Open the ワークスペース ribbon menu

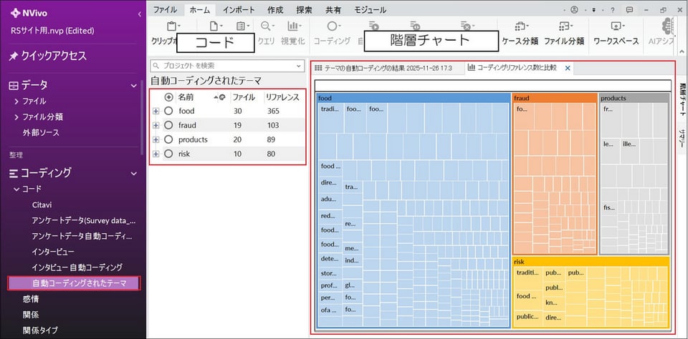coord(616,33)
